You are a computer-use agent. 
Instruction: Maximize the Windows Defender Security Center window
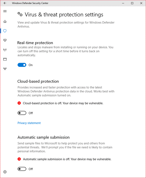point(132,3)
